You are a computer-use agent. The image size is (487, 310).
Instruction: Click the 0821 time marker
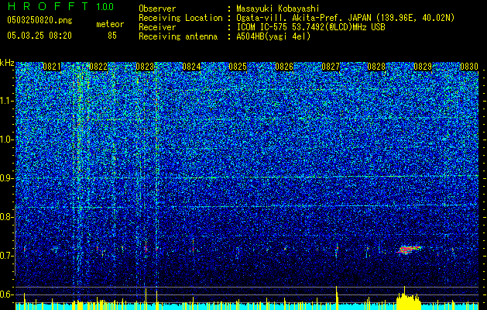[x=52, y=67]
